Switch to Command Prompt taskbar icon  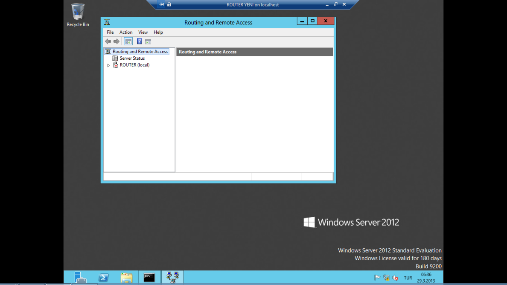149,277
